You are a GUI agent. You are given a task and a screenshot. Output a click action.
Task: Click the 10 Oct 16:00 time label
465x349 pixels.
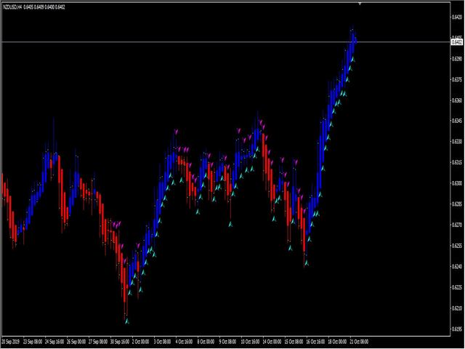[251, 342]
